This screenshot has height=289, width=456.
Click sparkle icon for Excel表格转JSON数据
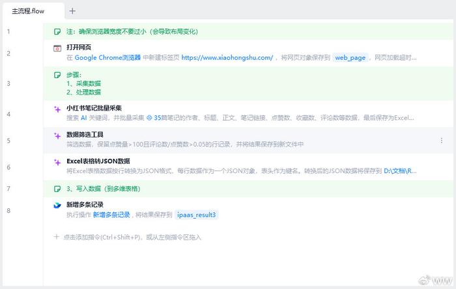(x=57, y=162)
